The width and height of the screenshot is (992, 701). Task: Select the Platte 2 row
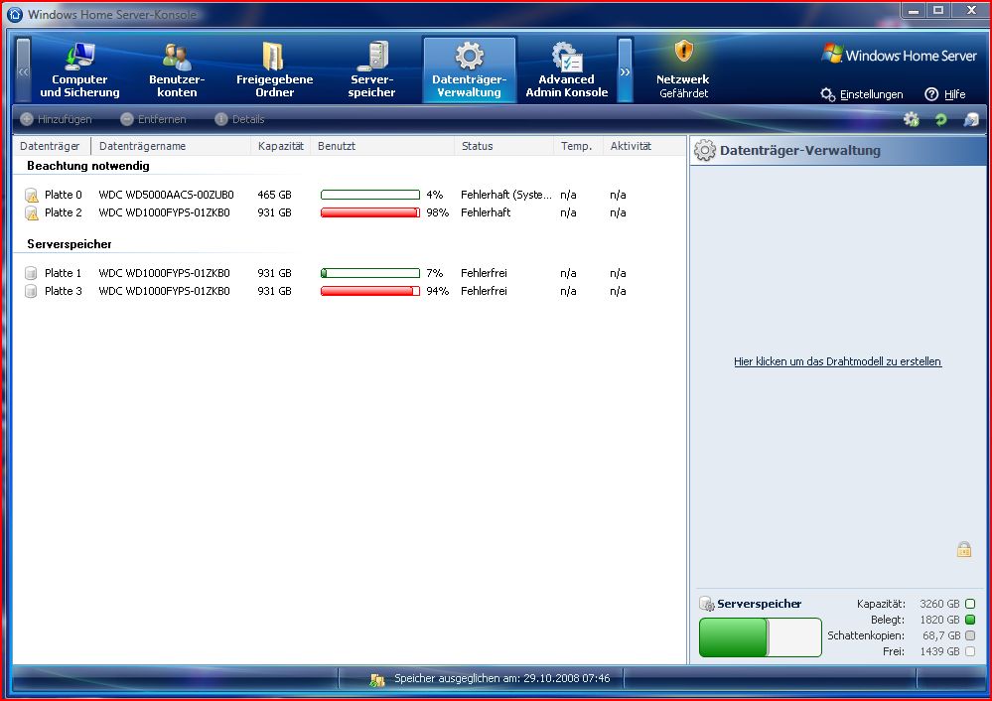pyautogui.click(x=350, y=212)
